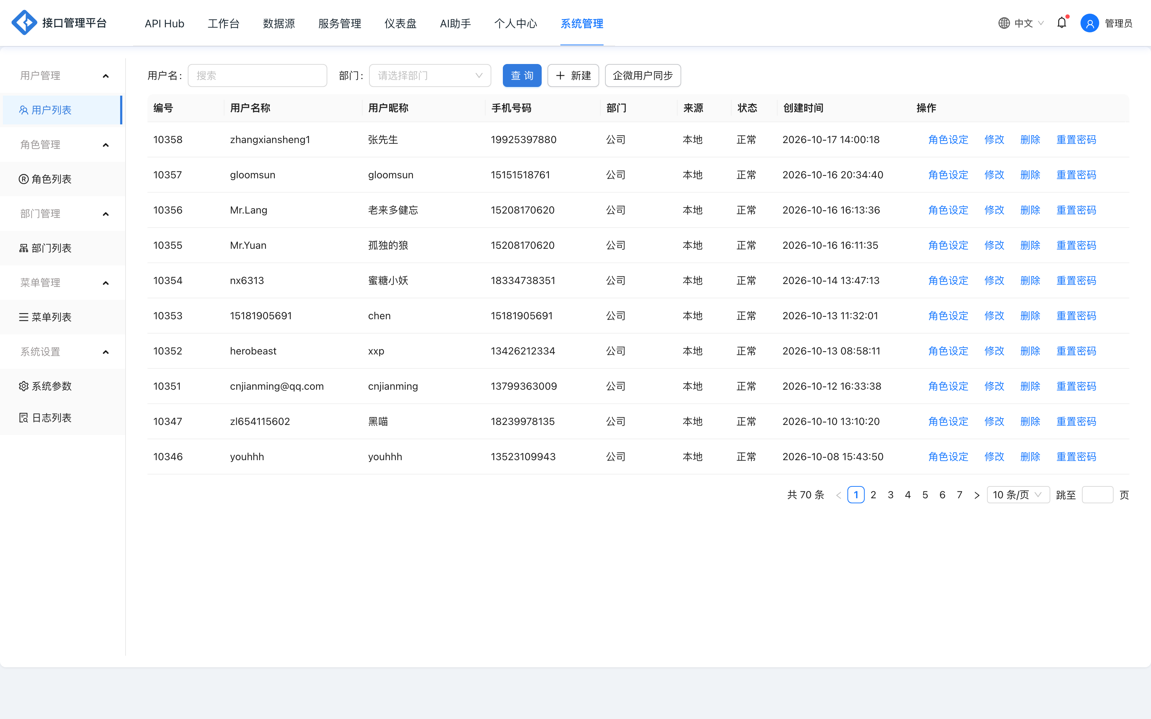Viewport: 1151px width, 719px height.
Task: Click the previous page left arrow
Action: 838,495
